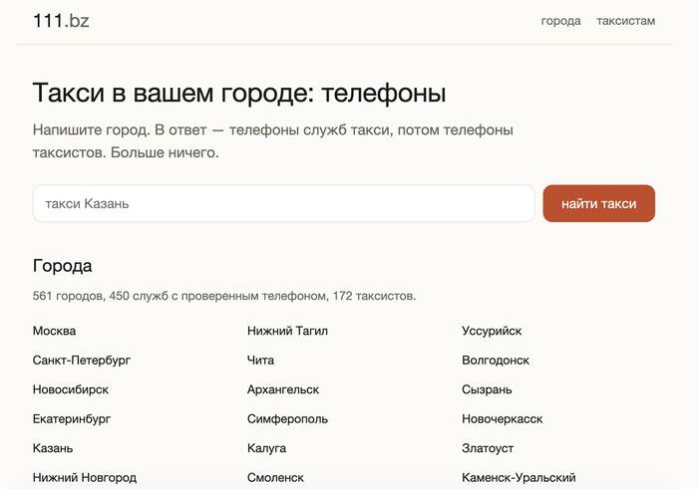Click the Такси в вашем городе heading
698x489 pixels.
coord(239,93)
